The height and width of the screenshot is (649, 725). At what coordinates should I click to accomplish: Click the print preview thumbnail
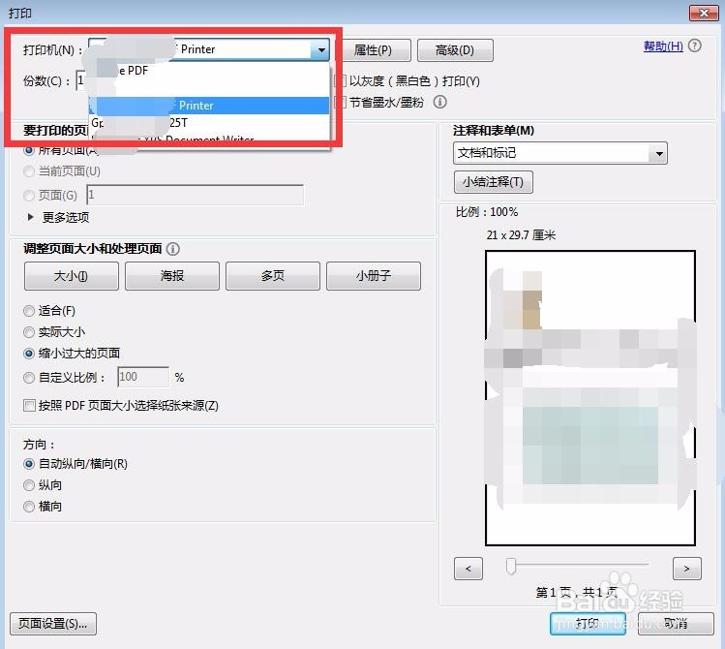tap(590, 398)
